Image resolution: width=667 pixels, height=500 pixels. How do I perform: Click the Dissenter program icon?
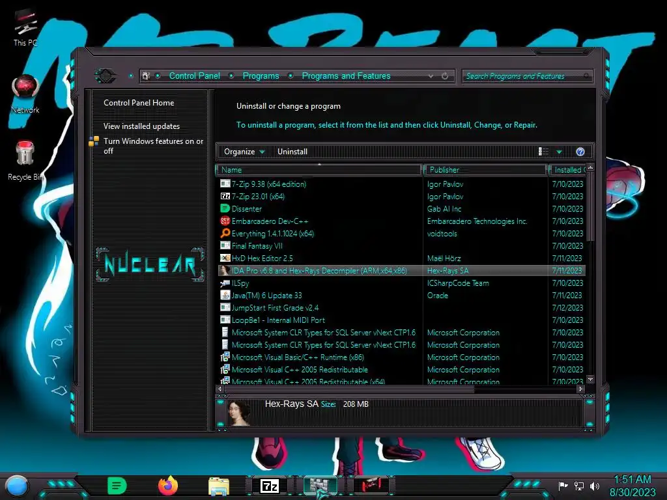(x=225, y=209)
